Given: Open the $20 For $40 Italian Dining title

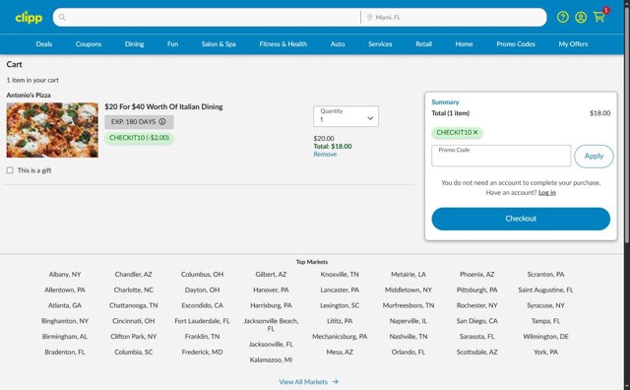Looking at the screenshot, I should coord(163,107).
